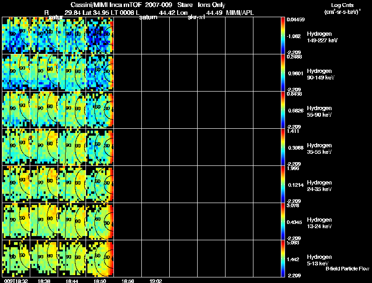Click the 'B-field Particle Flow' label
This screenshot has width=372, height=283.
(347, 269)
